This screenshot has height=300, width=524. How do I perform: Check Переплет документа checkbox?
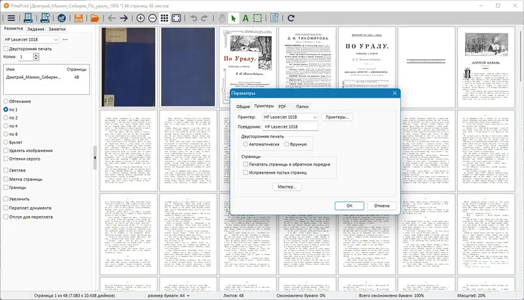point(6,208)
